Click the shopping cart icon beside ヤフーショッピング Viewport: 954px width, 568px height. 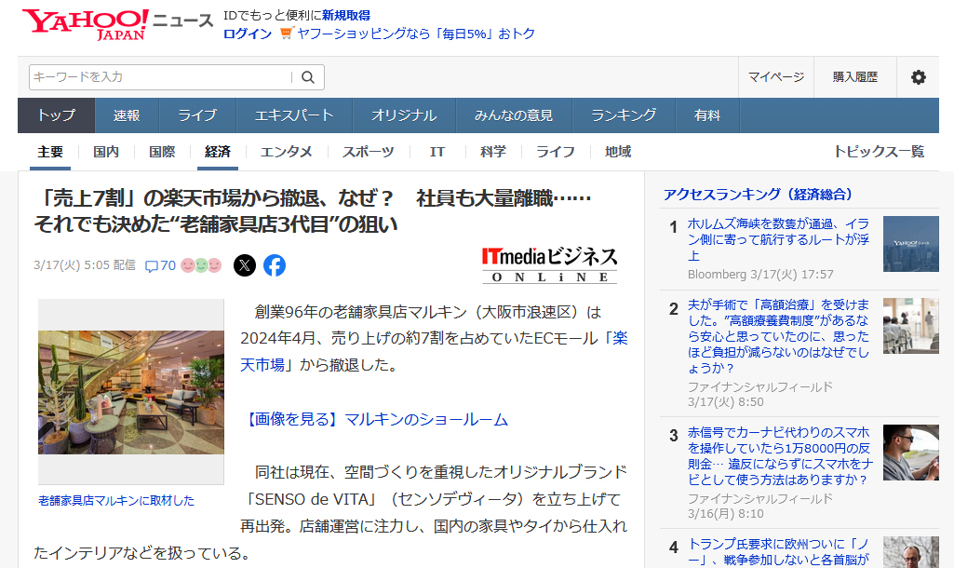click(286, 34)
